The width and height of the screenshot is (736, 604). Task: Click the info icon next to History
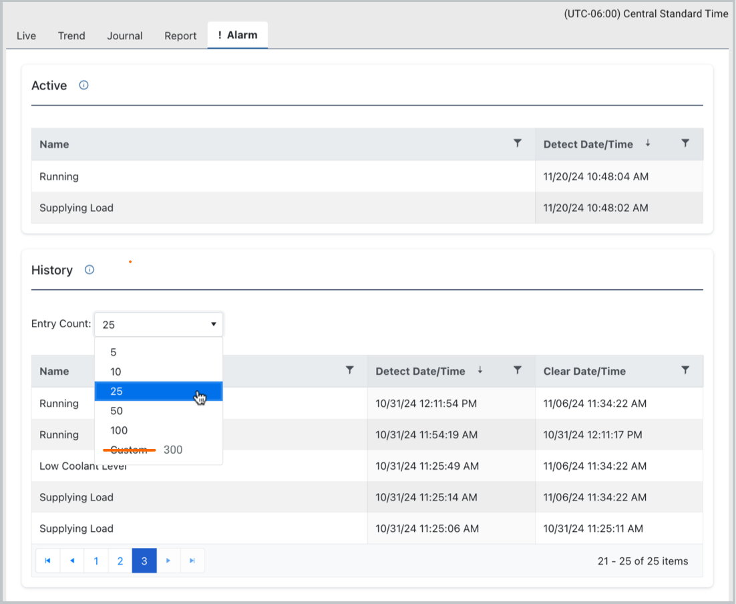point(89,270)
